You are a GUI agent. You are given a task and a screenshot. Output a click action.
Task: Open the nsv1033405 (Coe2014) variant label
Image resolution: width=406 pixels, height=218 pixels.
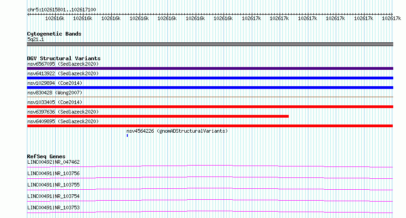point(55,102)
